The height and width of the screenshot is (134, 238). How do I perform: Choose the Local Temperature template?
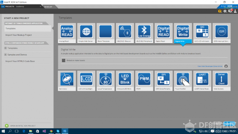click(x=105, y=81)
